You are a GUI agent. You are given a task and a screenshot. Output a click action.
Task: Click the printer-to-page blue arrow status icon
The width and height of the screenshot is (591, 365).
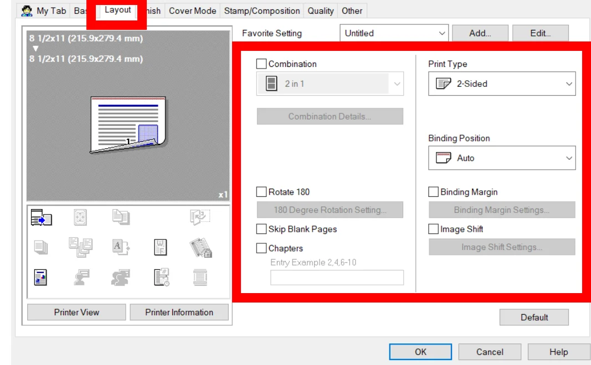click(x=41, y=217)
